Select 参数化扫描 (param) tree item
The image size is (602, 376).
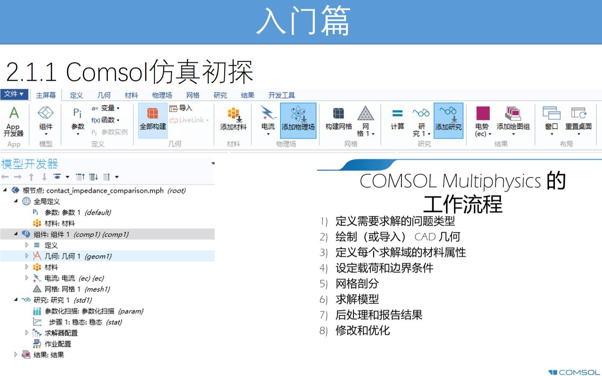(88, 311)
